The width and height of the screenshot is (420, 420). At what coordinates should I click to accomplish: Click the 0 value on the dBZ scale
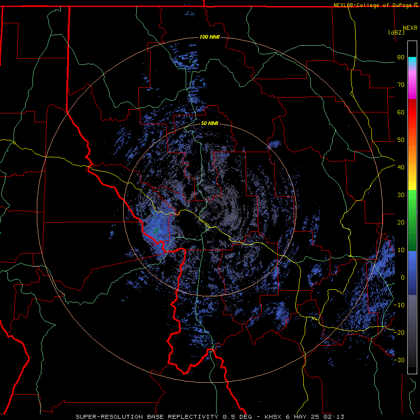pyautogui.click(x=403, y=278)
